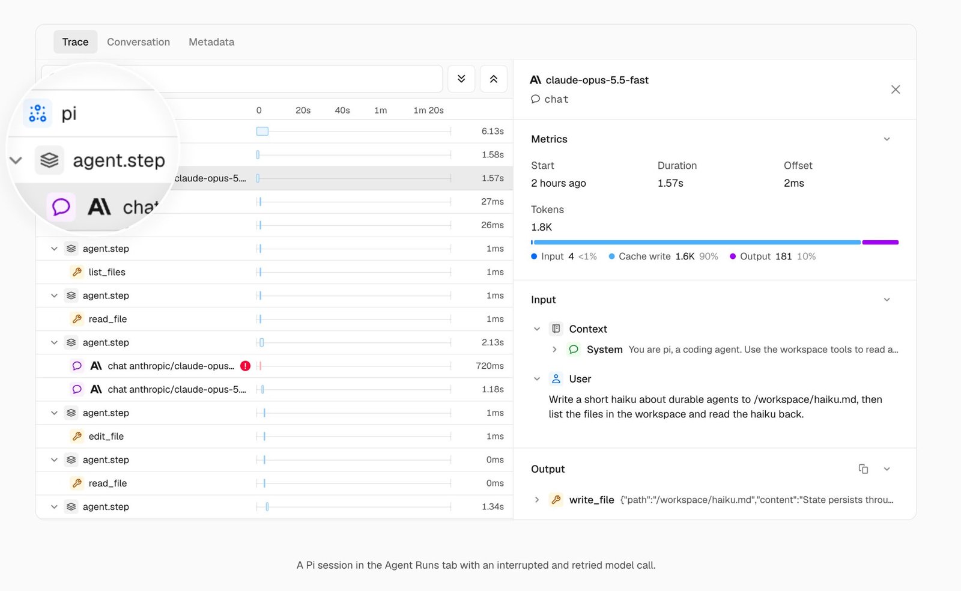Click the chat bubble icon under claude-opus-5.5-fast

tap(536, 99)
